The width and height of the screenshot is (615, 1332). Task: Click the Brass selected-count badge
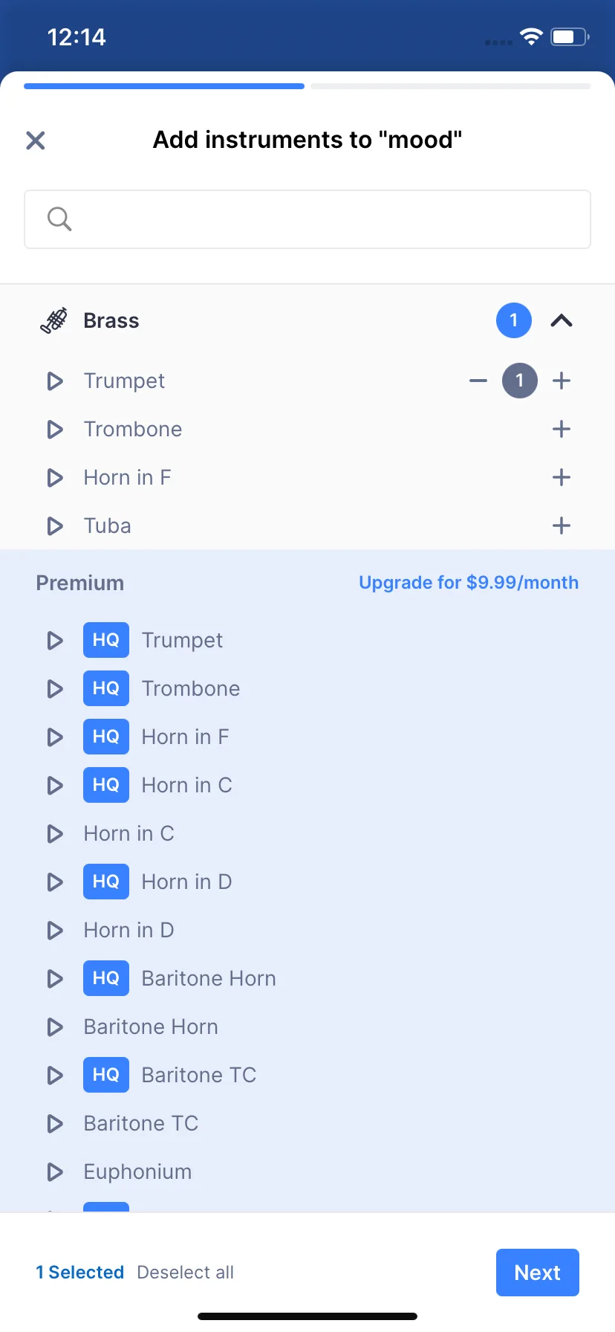coord(514,321)
